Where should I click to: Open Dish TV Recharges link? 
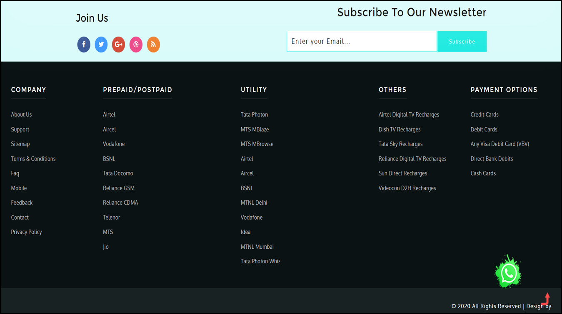399,130
